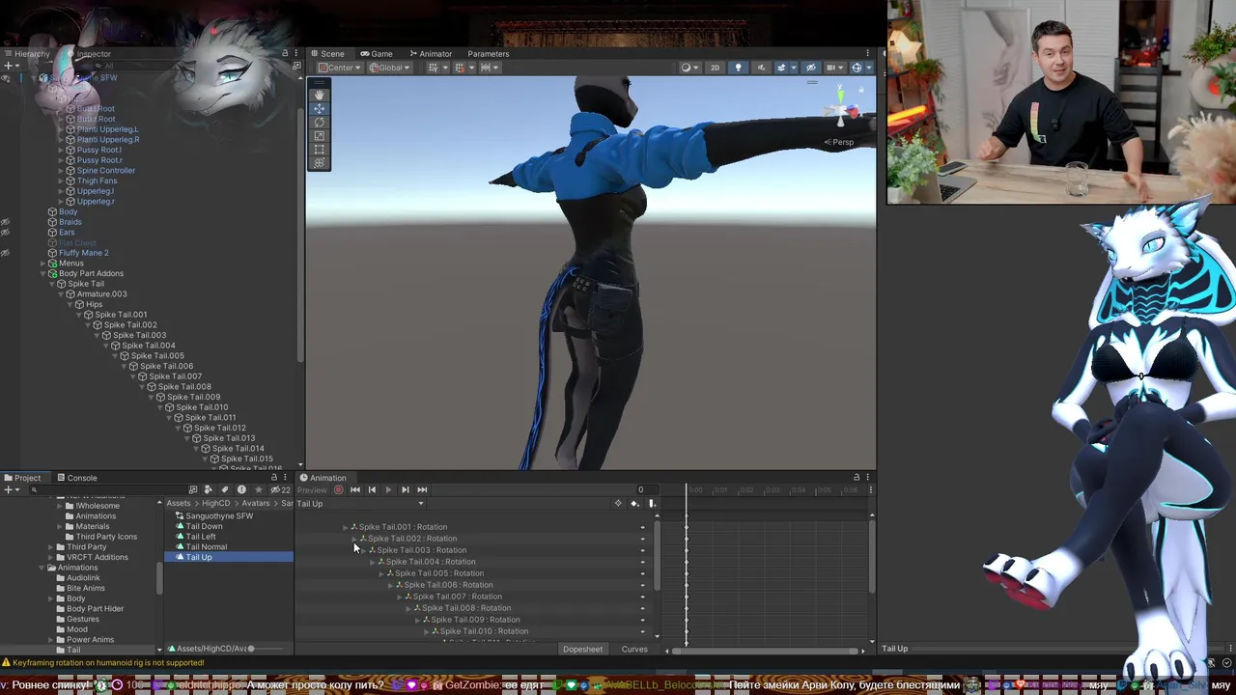Select the combined Transform tool
This screenshot has height=695, width=1236.
click(x=319, y=162)
